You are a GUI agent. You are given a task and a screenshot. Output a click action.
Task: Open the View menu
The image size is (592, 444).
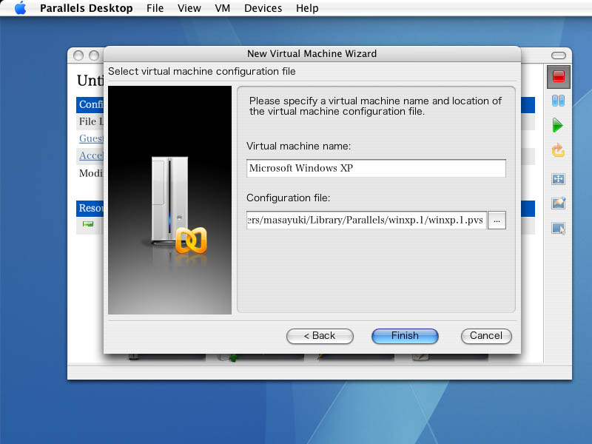(189, 8)
